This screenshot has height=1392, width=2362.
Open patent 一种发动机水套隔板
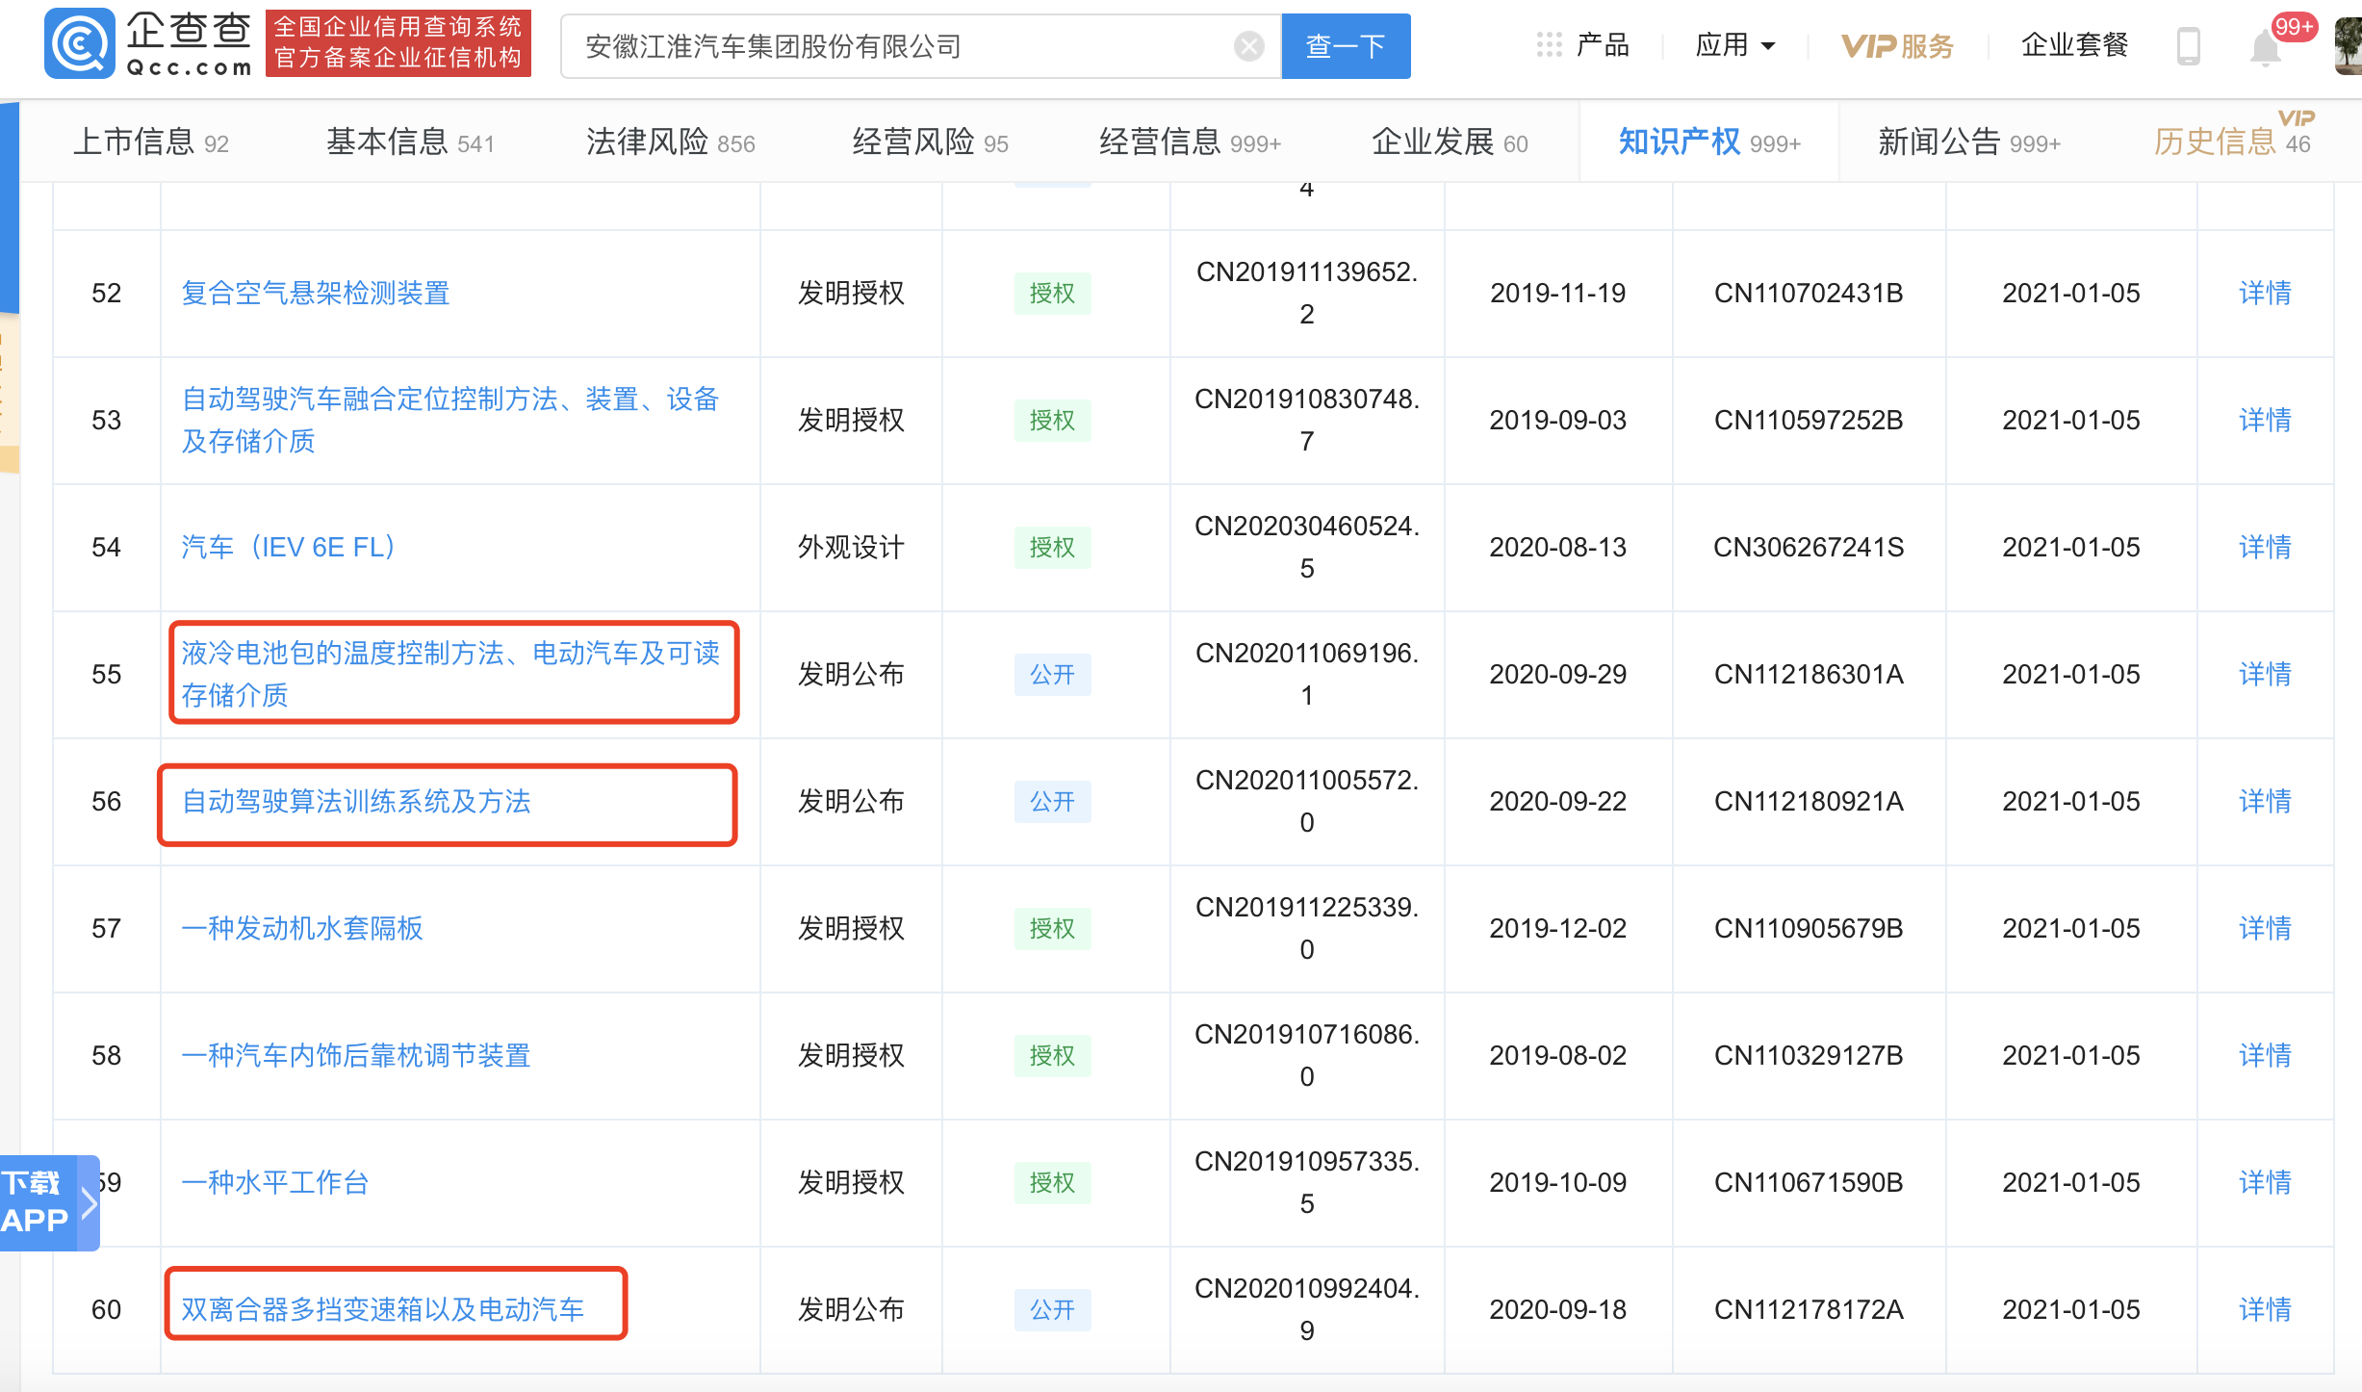302,928
